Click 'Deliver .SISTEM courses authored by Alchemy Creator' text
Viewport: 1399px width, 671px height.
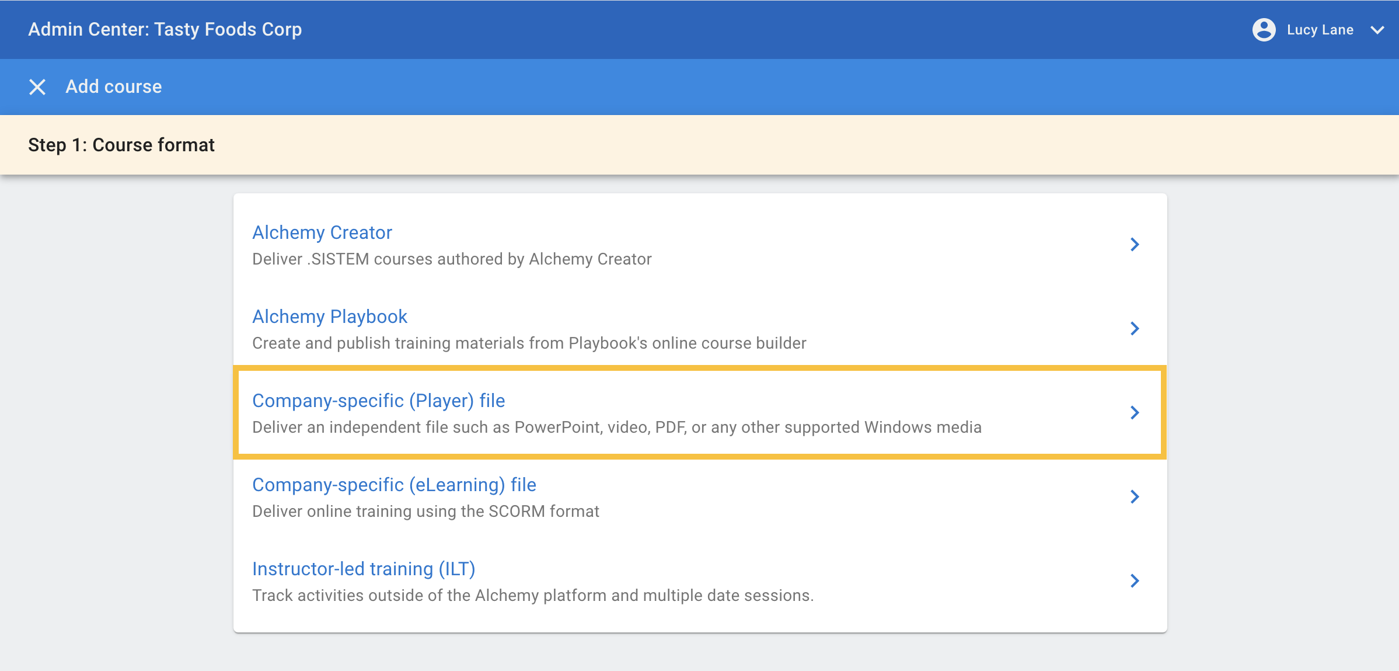(x=452, y=259)
